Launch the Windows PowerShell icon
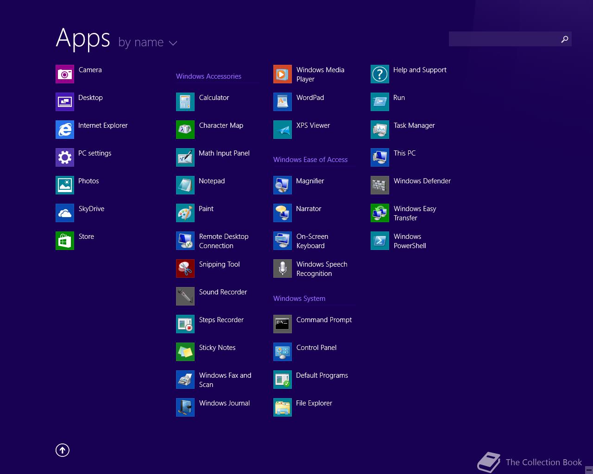 pos(380,241)
